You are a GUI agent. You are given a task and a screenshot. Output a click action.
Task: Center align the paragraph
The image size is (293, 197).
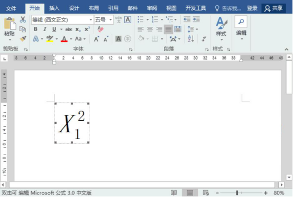click(150, 29)
